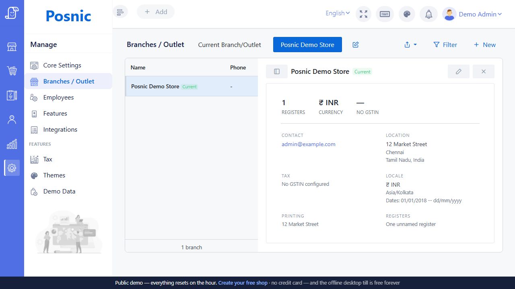Click the REGISTERS count stat
The image size is (515, 289).
pos(293,107)
